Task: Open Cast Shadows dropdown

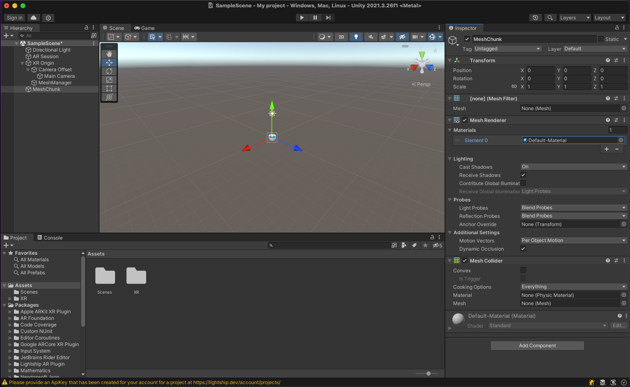Action: coord(574,167)
